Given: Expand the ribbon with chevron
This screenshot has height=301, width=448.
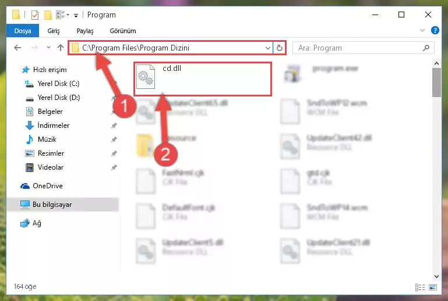Looking at the screenshot, I should [422, 30].
